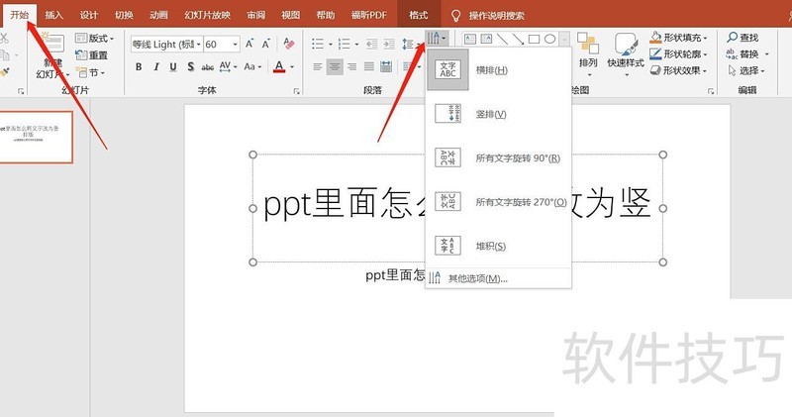The image size is (792, 417).
Task: Switch to the 开始 (Home) ribbon tab
Action: tap(19, 15)
